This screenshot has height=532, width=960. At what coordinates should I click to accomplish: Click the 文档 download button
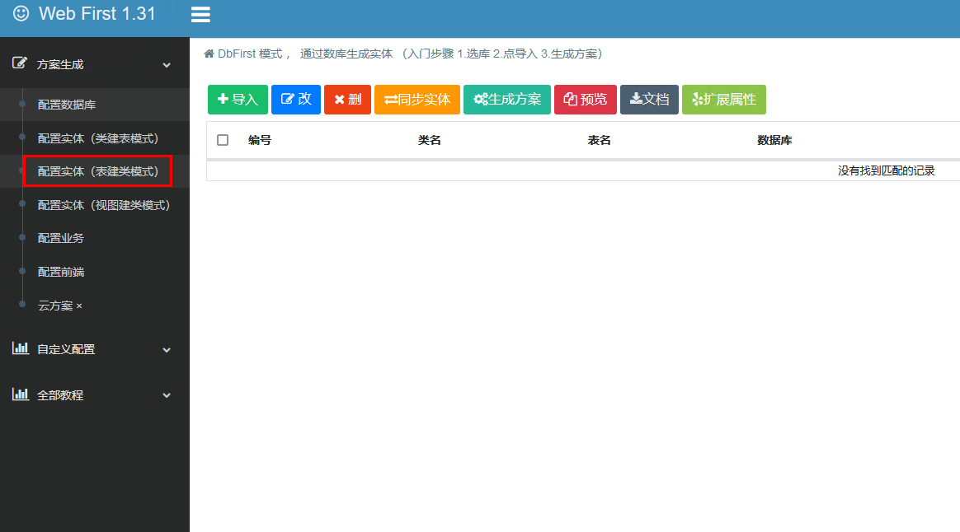pyautogui.click(x=649, y=100)
